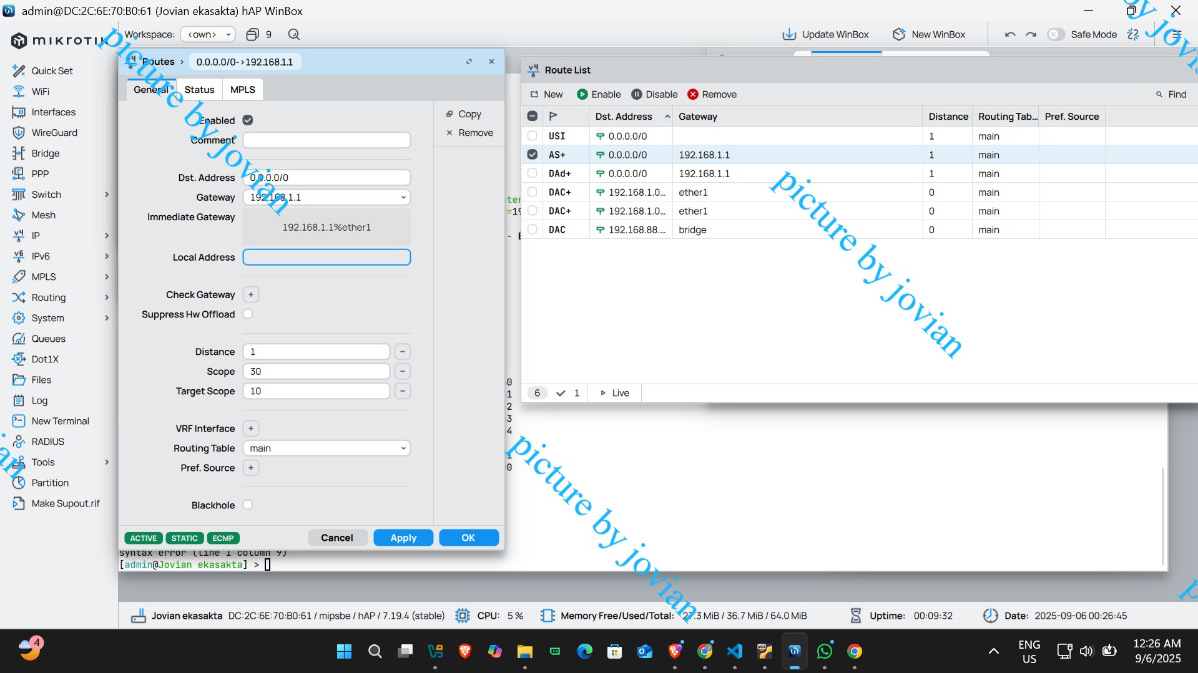Click Make Supout.rif
Screen dimensions: 1198x673
click(x=65, y=503)
